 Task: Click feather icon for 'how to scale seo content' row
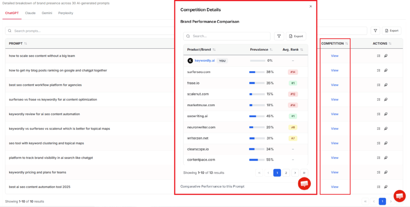click(386, 56)
